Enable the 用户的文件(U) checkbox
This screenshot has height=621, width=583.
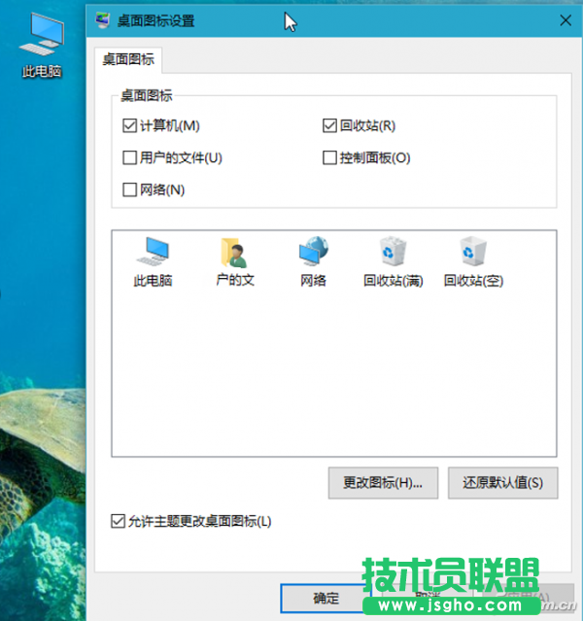(x=129, y=157)
